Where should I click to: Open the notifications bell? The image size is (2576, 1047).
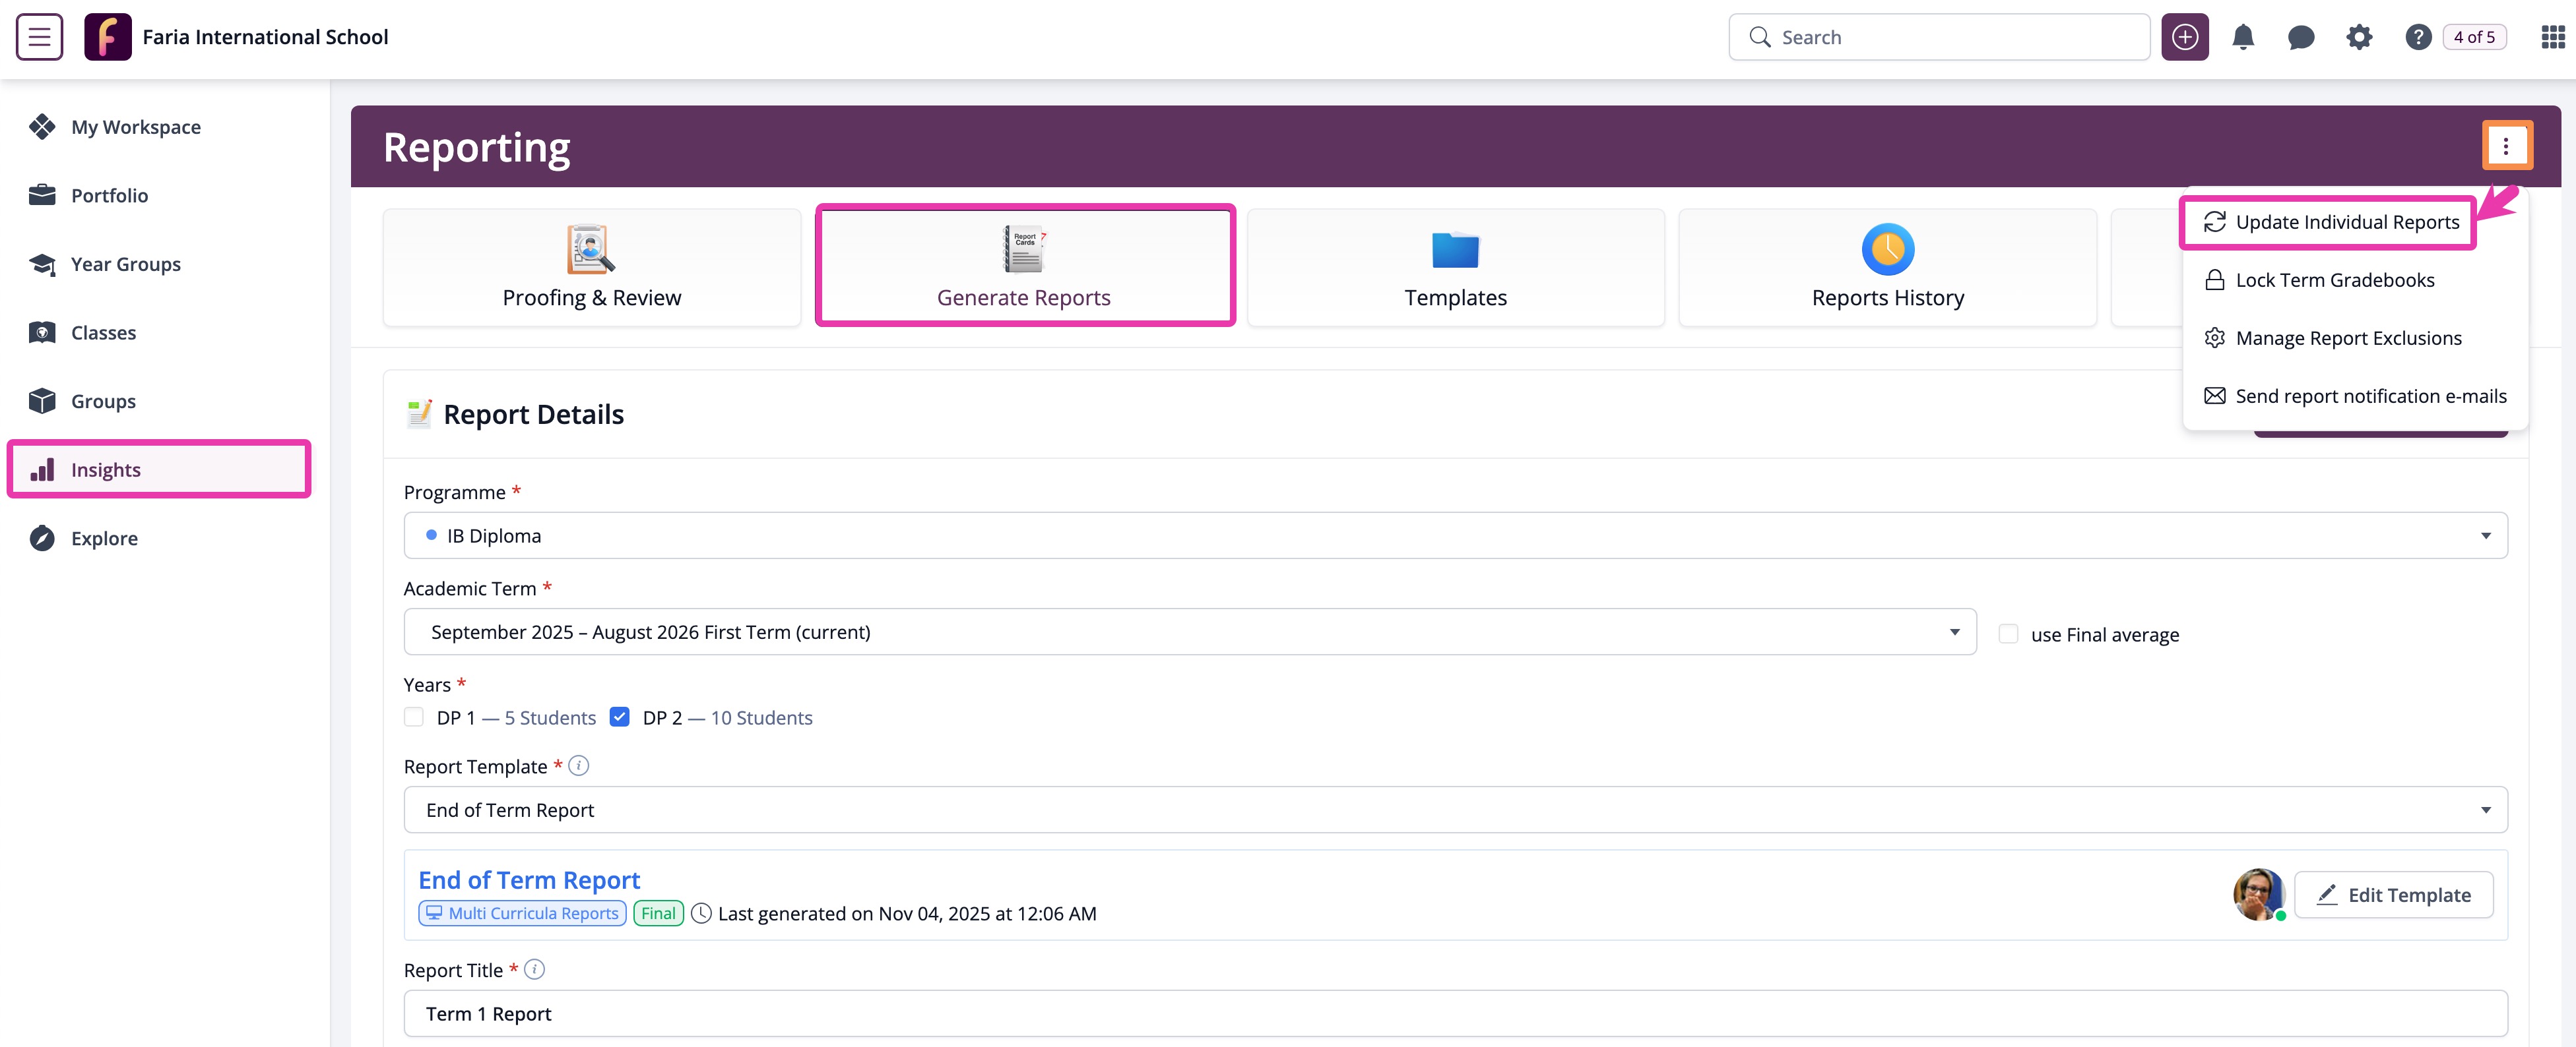[x=2243, y=36]
